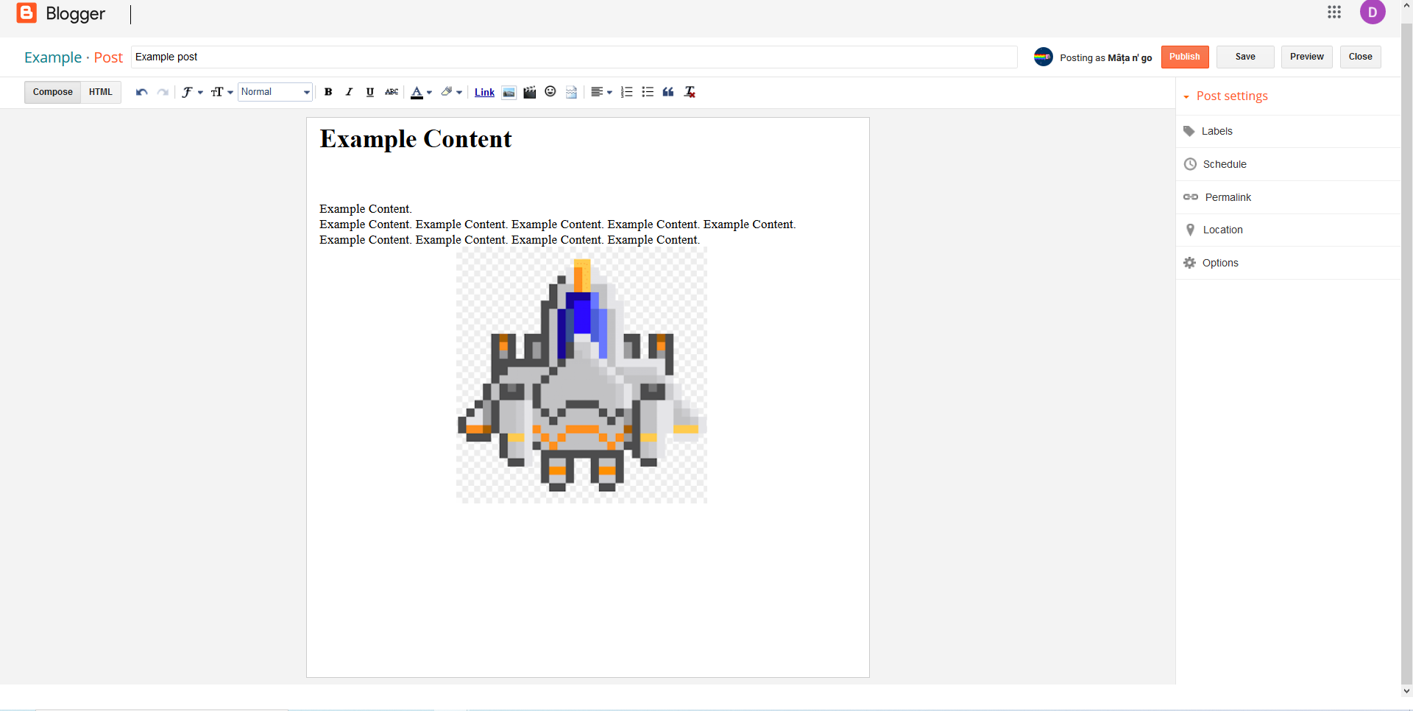Switch to Compose view
Viewport: 1413px width, 711px height.
pyautogui.click(x=52, y=92)
